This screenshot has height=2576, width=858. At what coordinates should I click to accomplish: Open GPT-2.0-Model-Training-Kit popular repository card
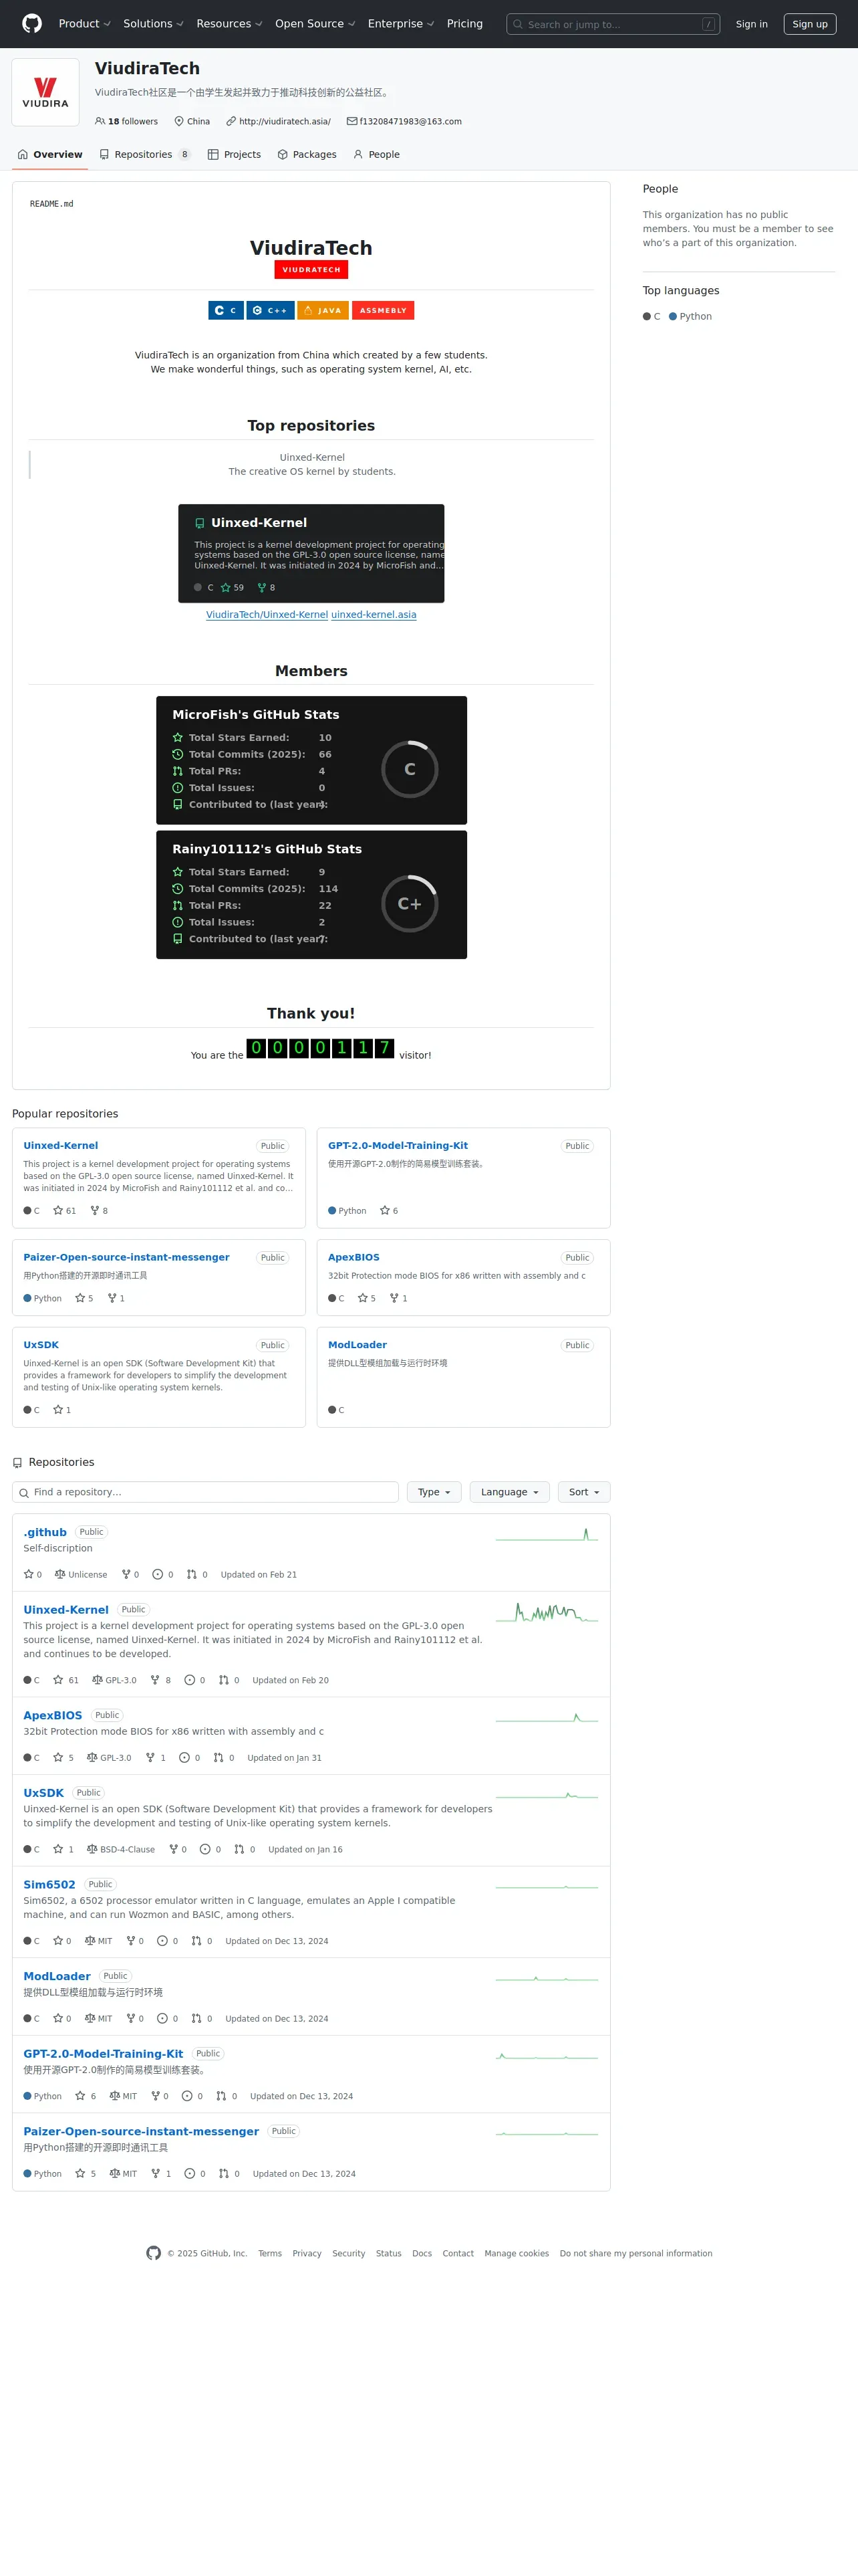[398, 1146]
